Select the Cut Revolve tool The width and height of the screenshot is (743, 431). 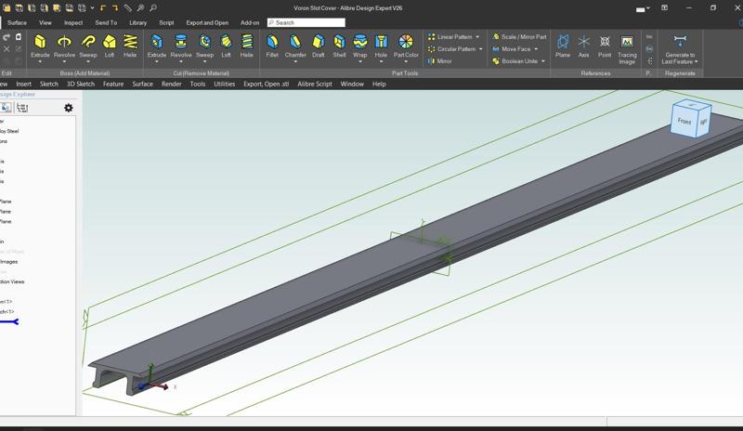[180, 46]
